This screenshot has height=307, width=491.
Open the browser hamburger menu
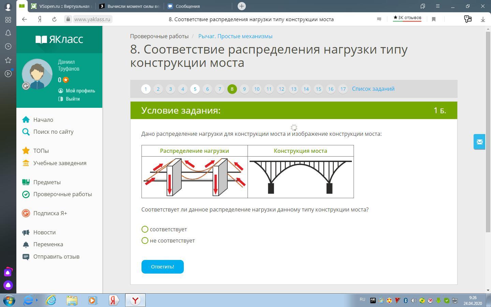[x=438, y=6]
